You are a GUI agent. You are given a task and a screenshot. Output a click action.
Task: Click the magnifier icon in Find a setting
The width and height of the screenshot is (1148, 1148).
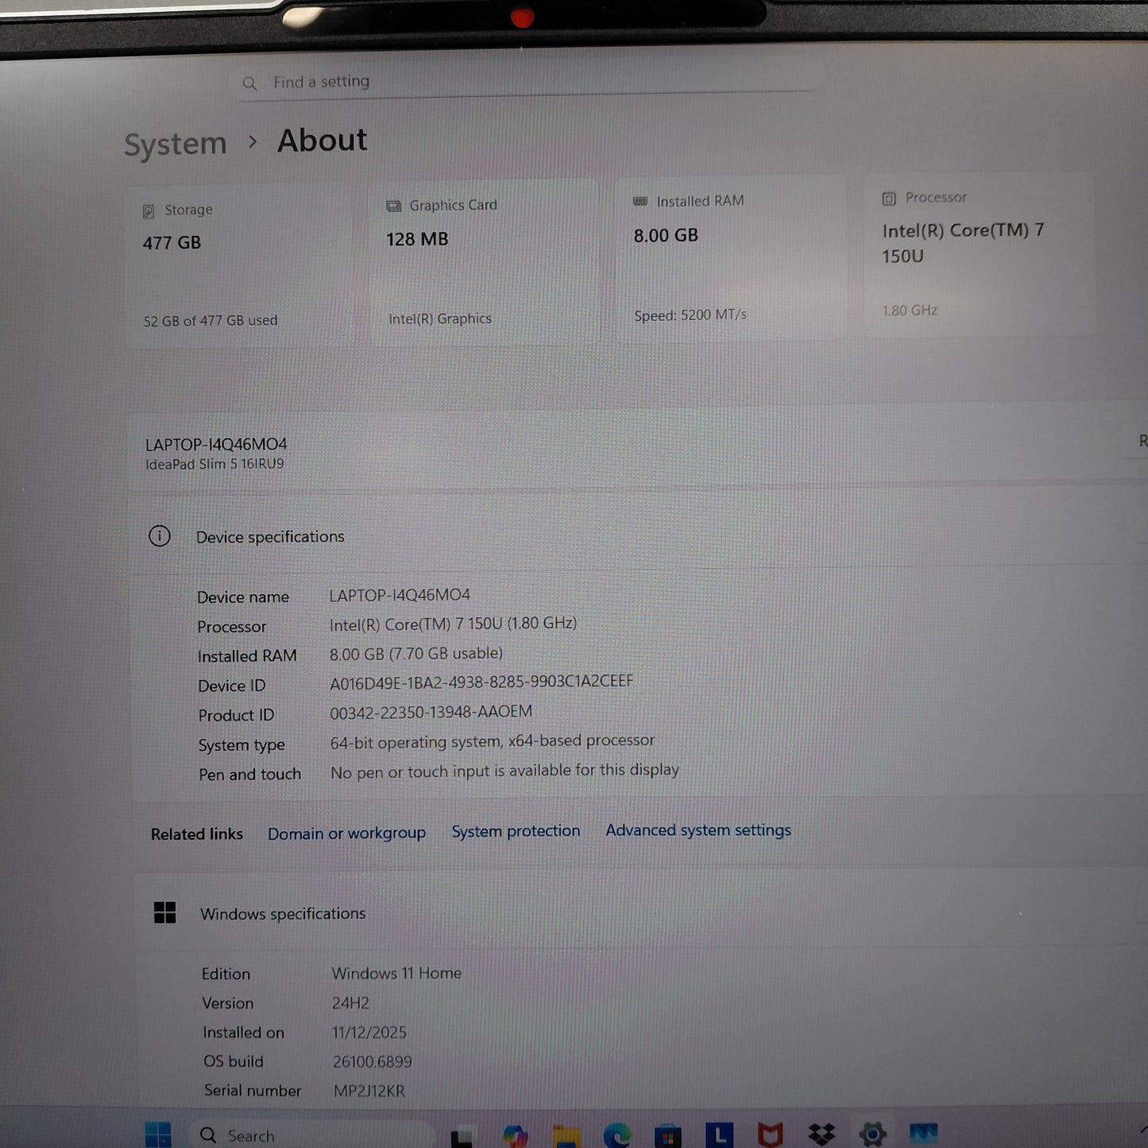pos(249,82)
